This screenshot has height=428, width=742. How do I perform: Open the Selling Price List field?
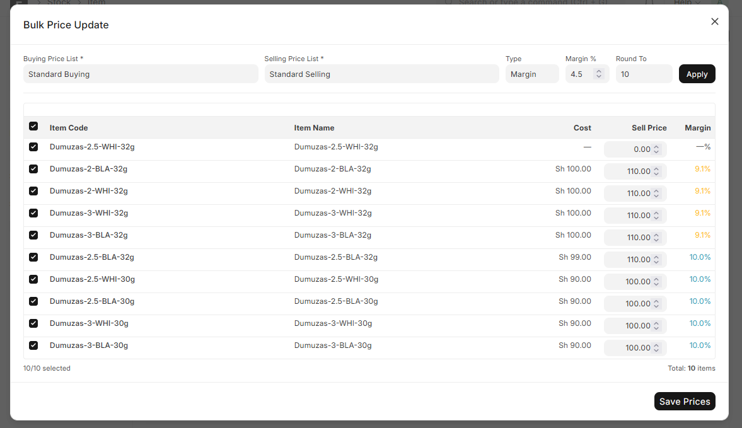(x=381, y=74)
